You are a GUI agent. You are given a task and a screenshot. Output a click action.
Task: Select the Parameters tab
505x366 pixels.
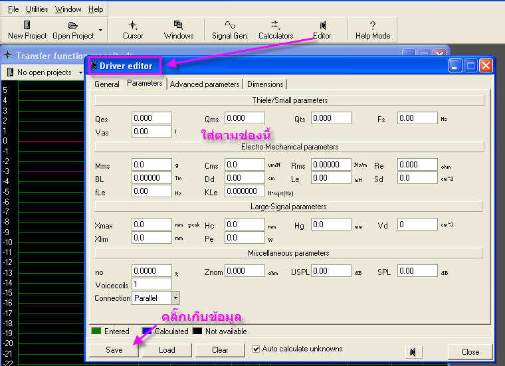point(145,83)
